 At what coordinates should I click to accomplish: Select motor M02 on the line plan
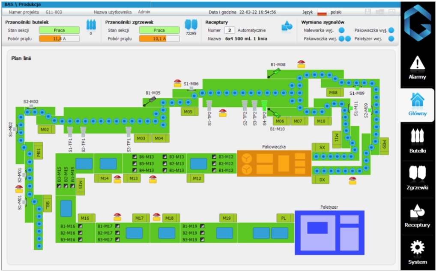46,129
